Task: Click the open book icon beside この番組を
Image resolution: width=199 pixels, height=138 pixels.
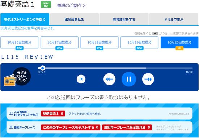Action: click(11, 113)
